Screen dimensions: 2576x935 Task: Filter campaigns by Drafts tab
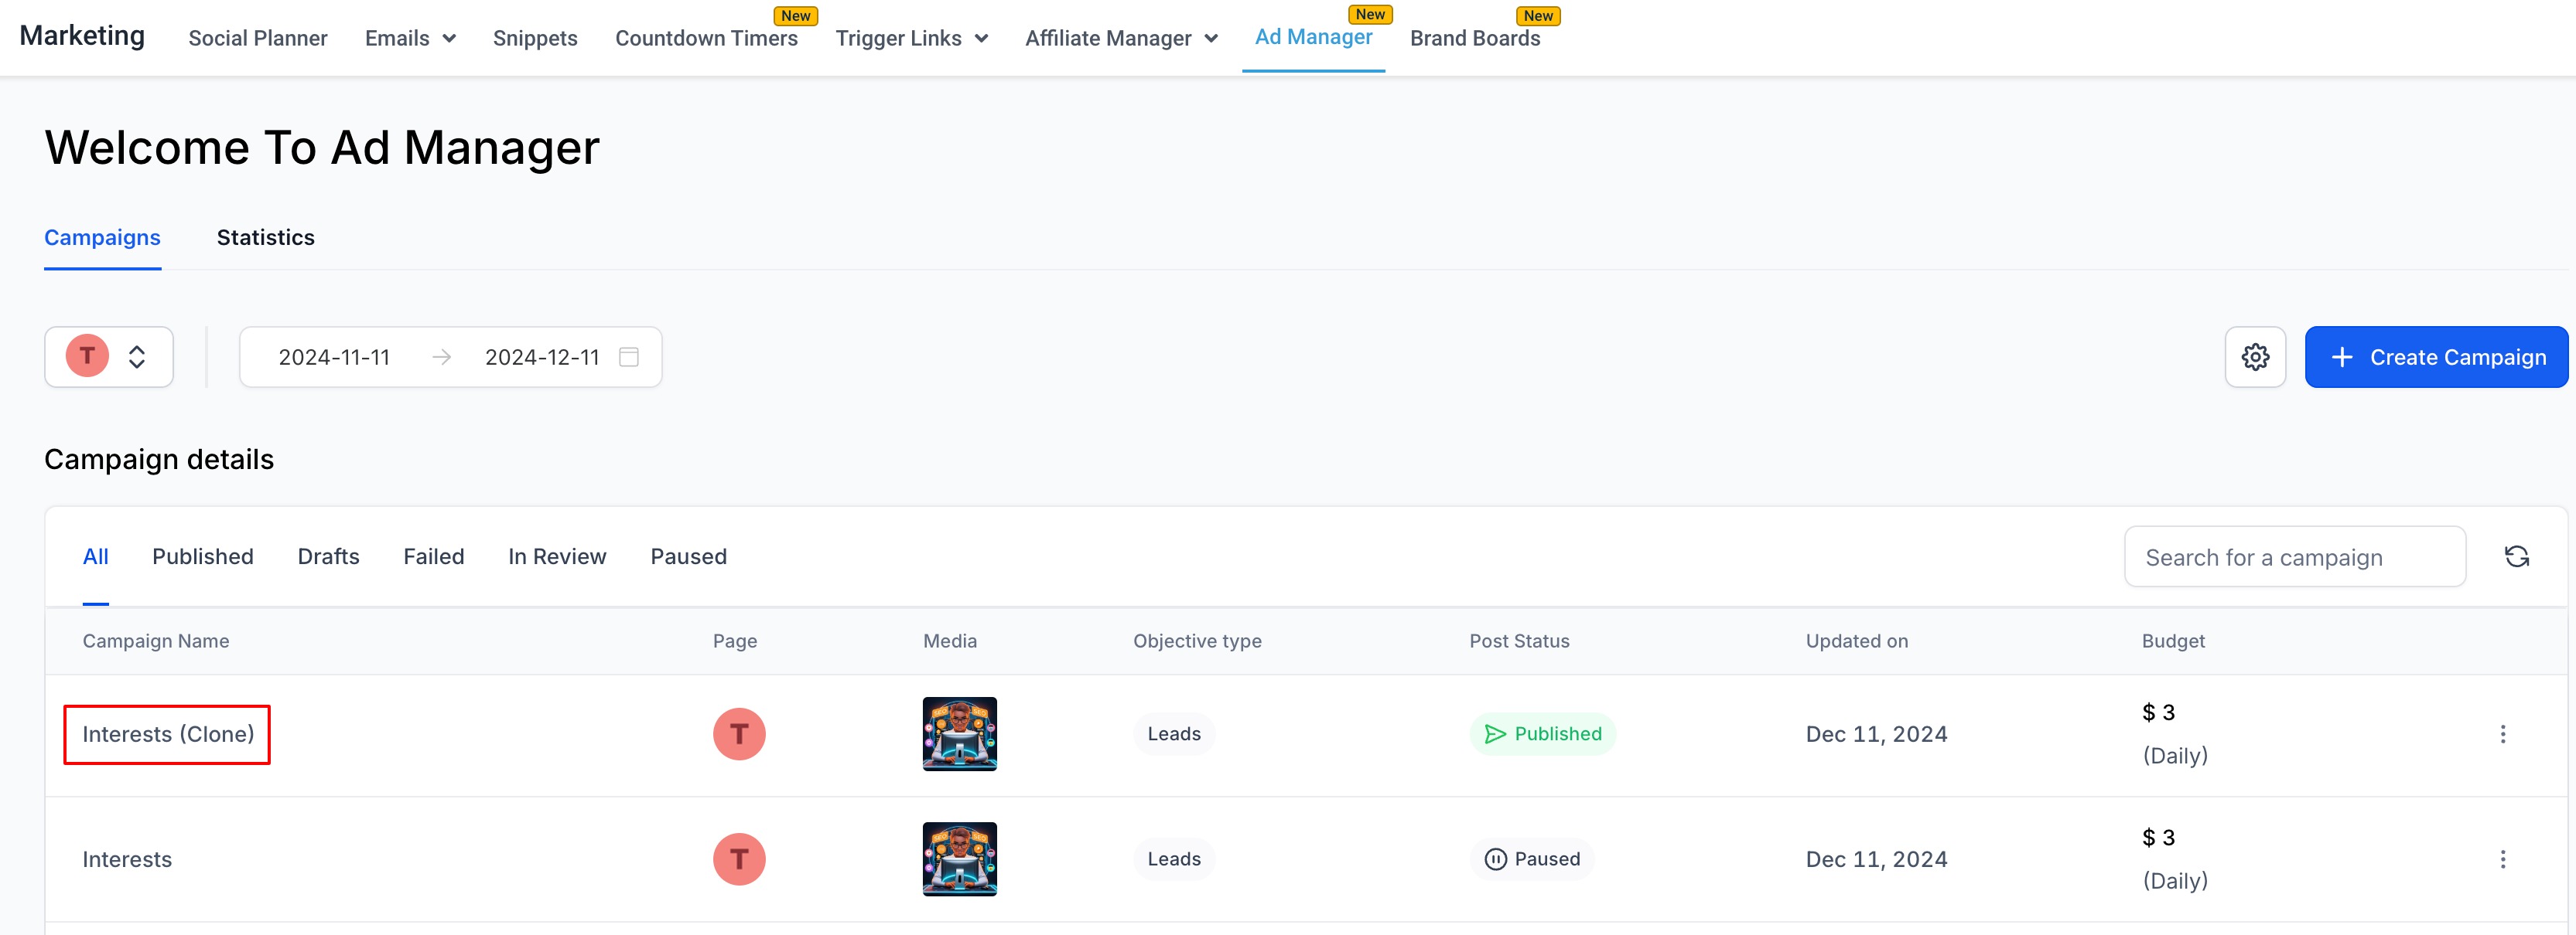(x=328, y=556)
